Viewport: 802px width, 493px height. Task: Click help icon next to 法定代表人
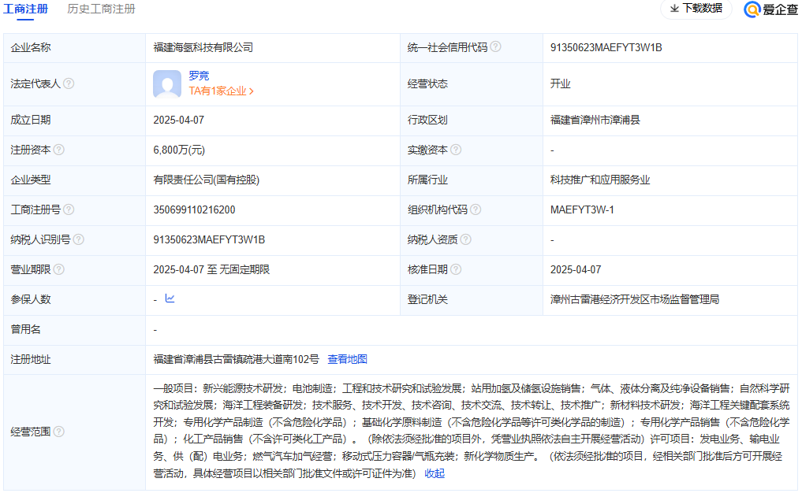69,83
